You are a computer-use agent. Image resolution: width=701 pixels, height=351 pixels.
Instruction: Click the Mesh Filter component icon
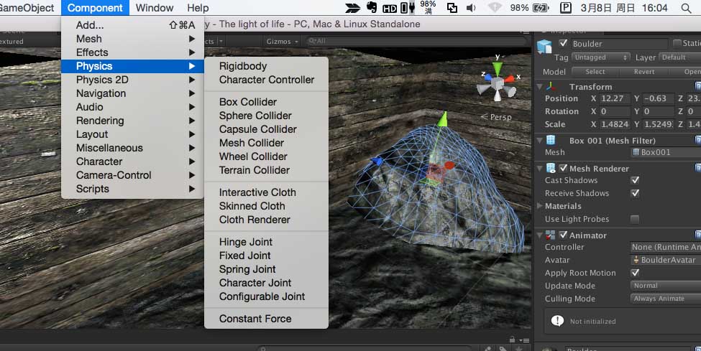pos(551,140)
